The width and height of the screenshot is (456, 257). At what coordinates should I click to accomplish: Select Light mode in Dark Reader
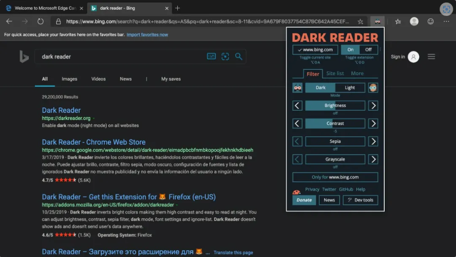coord(350,87)
